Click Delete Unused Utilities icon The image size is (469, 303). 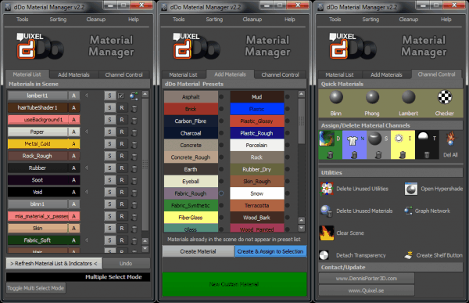327,189
